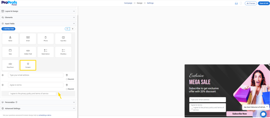Click the consent text input field
The width and height of the screenshot is (270, 118).
pos(32,93)
